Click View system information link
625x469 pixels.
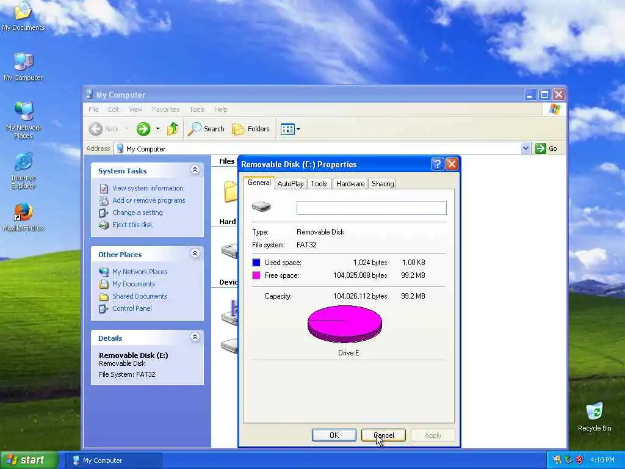[x=148, y=188]
